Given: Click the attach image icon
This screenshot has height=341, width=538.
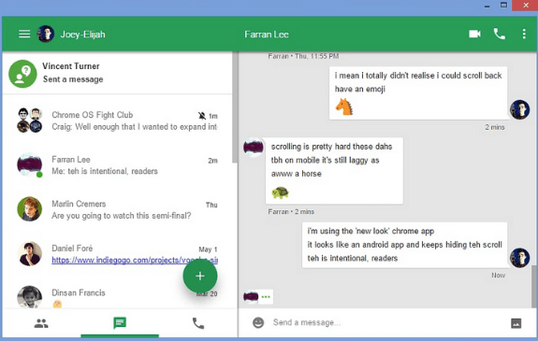Looking at the screenshot, I should pyautogui.click(x=516, y=323).
